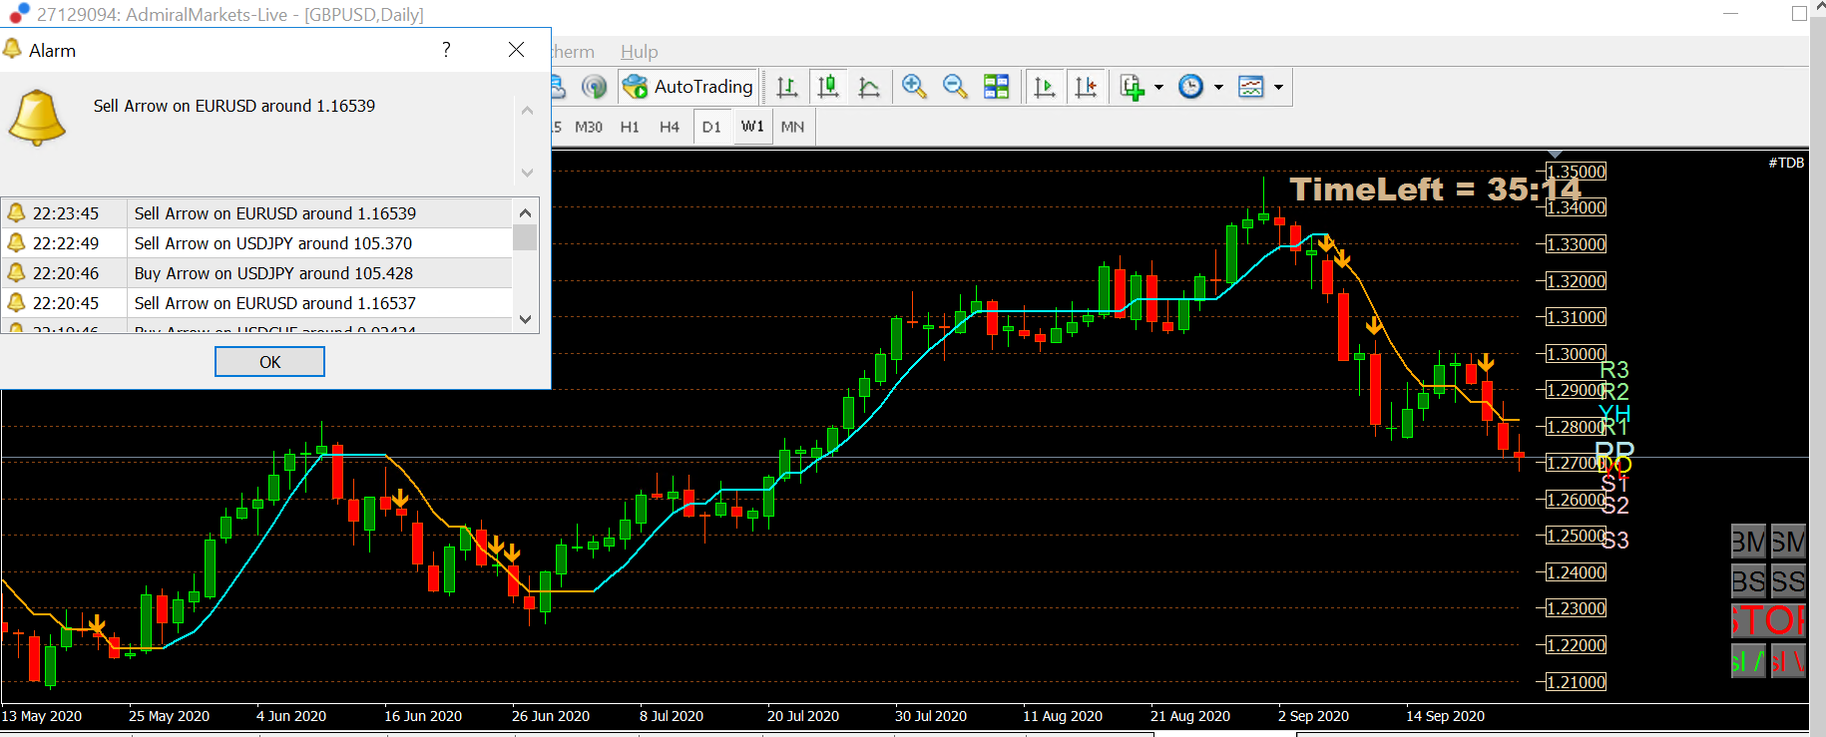The height and width of the screenshot is (737, 1826).
Task: Click OK in the Alarm dialog
Action: (x=269, y=362)
